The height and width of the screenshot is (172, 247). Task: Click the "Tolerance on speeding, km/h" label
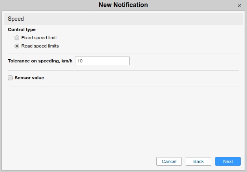40,61
